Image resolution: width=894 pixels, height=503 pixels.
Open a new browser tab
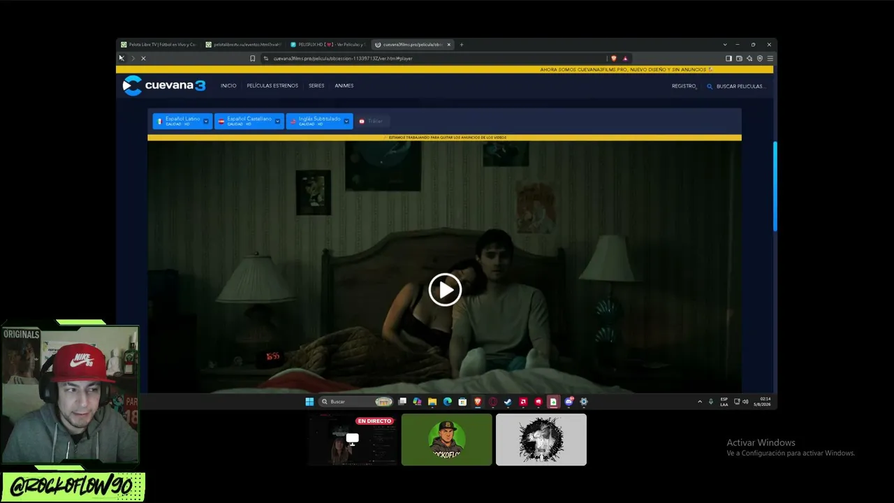(x=462, y=45)
